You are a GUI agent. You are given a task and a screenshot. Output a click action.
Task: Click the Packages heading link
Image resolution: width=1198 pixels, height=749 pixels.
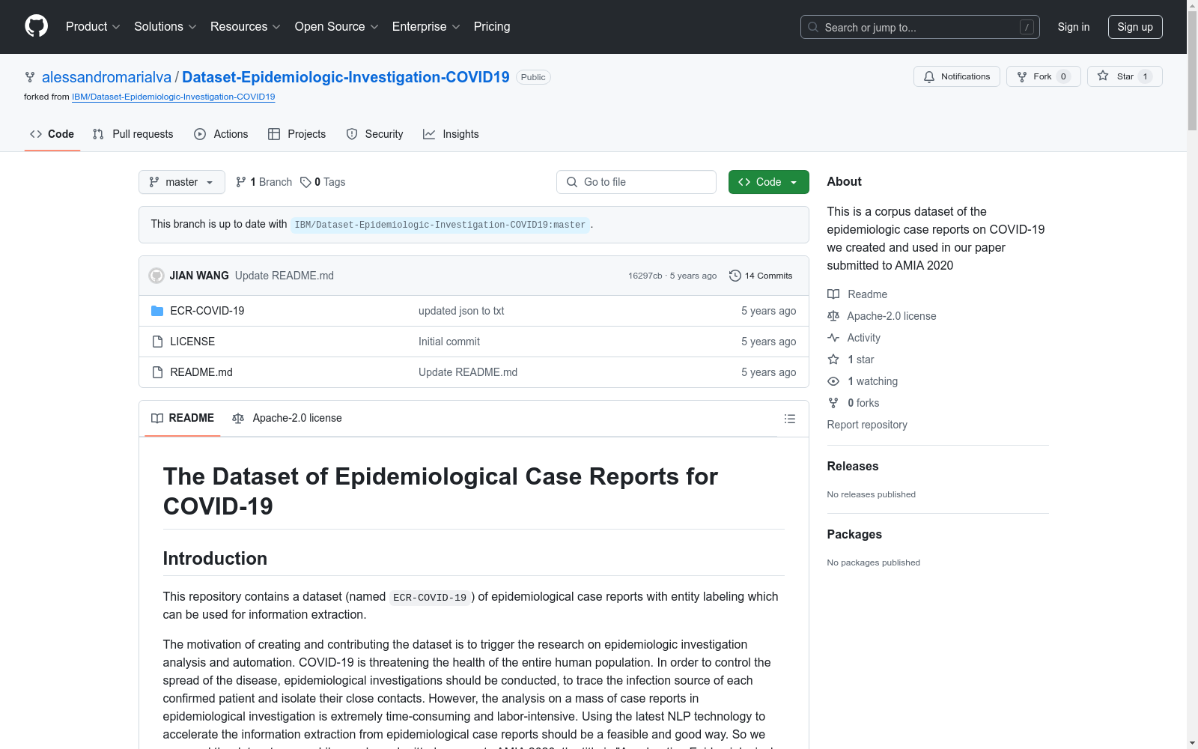click(854, 534)
